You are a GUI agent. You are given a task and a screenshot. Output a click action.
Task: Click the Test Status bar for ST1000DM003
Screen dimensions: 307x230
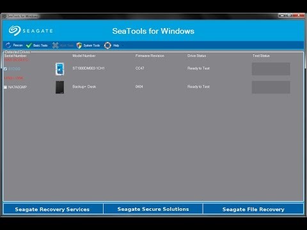(x=271, y=69)
